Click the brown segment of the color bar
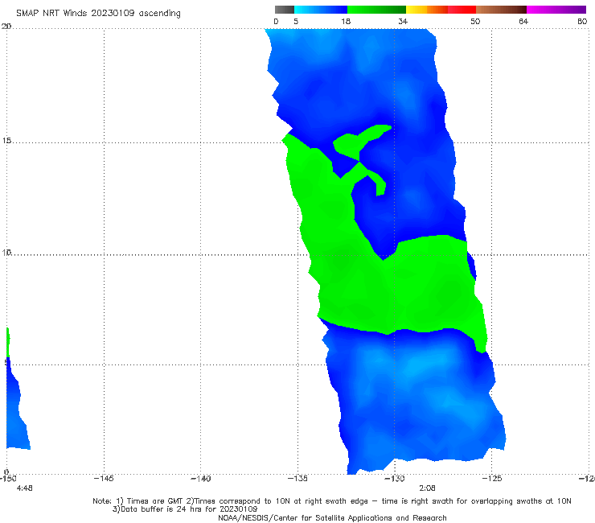Image resolution: width=595 pixels, height=523 pixels. 501,10
